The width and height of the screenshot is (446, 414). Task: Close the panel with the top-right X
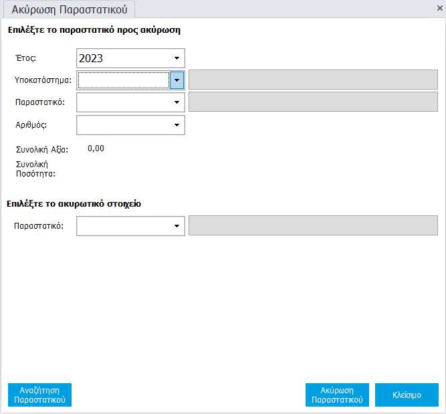[x=439, y=7]
